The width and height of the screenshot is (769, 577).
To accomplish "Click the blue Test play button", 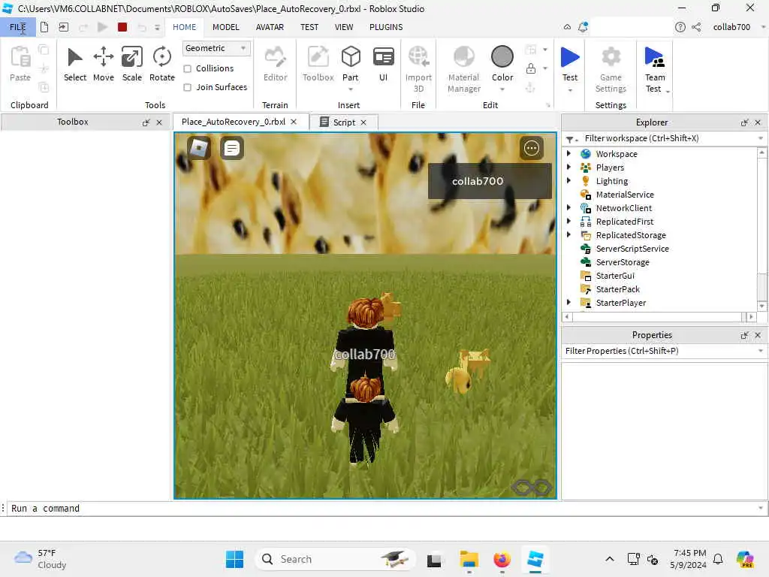I will (x=570, y=57).
